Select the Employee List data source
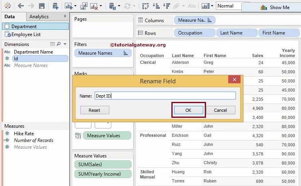The width and height of the screenshot is (301, 186). coord(26,35)
